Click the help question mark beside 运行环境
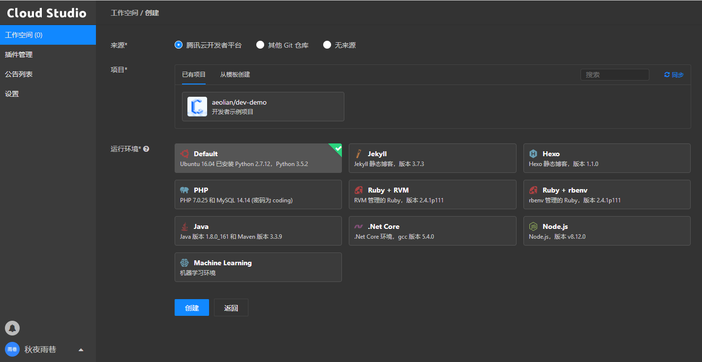Viewport: 702px width, 362px height. [x=146, y=148]
